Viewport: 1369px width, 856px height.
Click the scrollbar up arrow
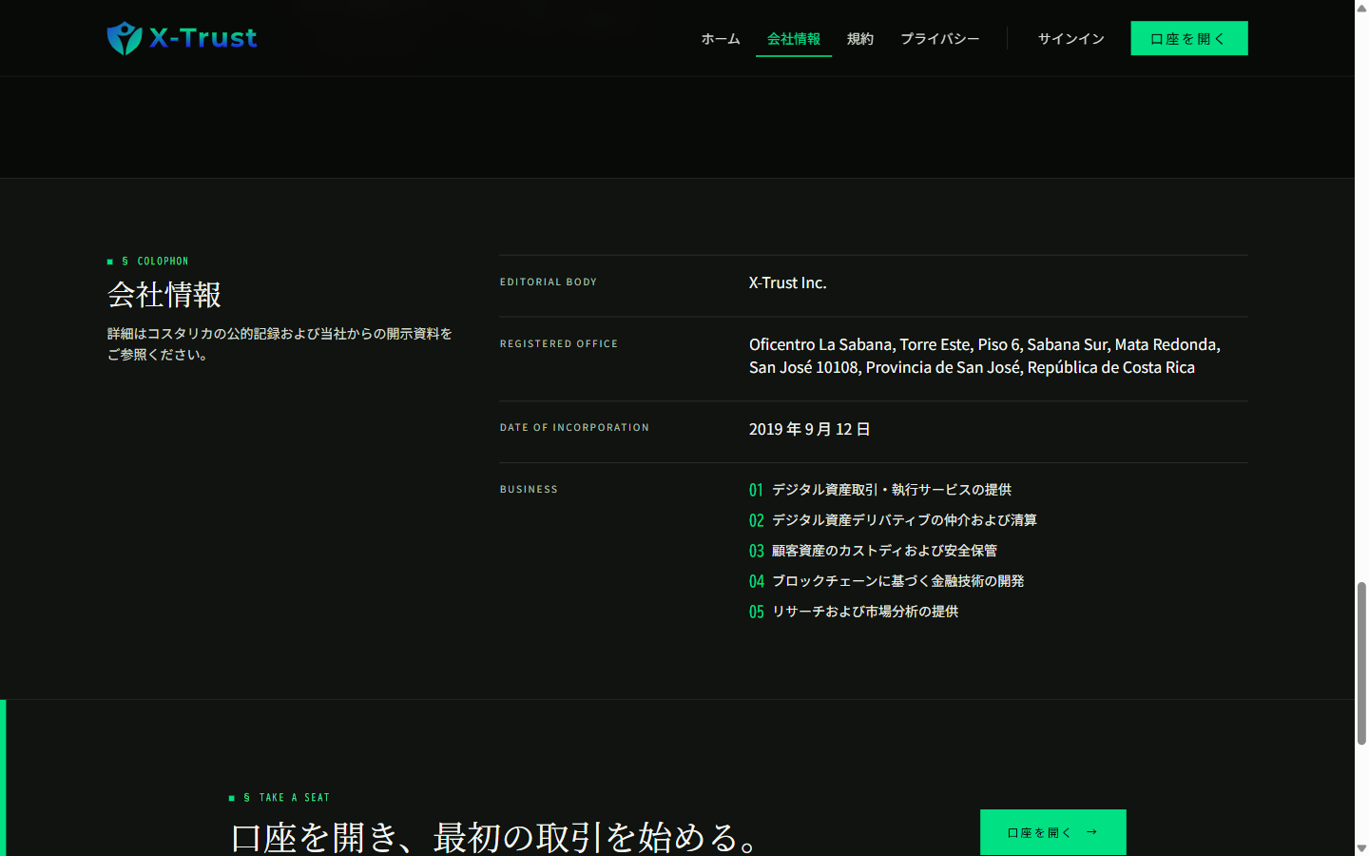[x=1361, y=7]
